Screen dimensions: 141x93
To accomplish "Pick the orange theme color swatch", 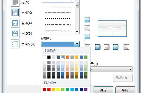I will coord(67,57).
